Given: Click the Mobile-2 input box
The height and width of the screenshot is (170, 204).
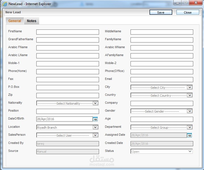Looking at the screenshot, I should (162, 64).
